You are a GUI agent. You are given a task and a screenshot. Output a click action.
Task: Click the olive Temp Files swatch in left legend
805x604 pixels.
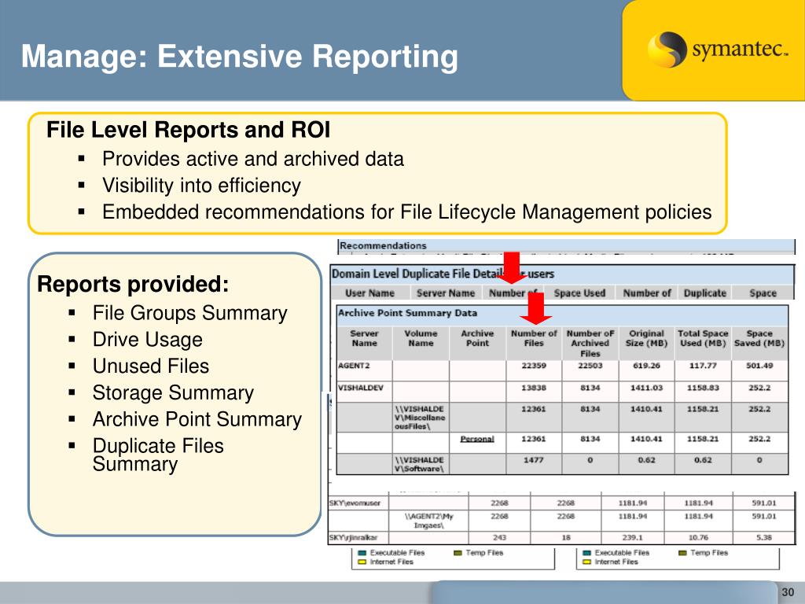[x=458, y=553]
